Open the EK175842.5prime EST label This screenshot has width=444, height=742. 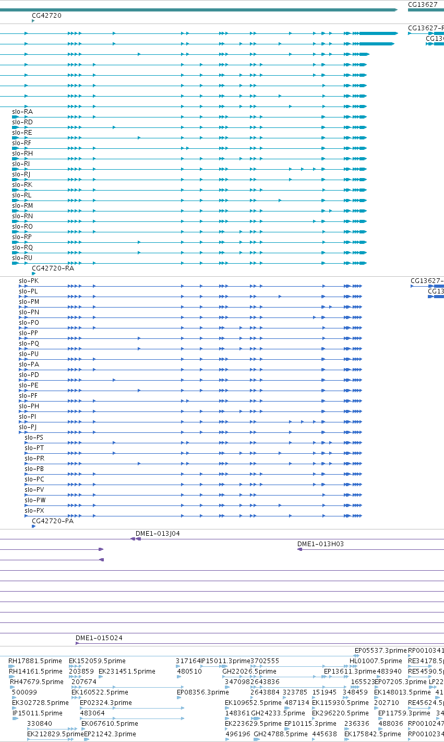[373, 734]
